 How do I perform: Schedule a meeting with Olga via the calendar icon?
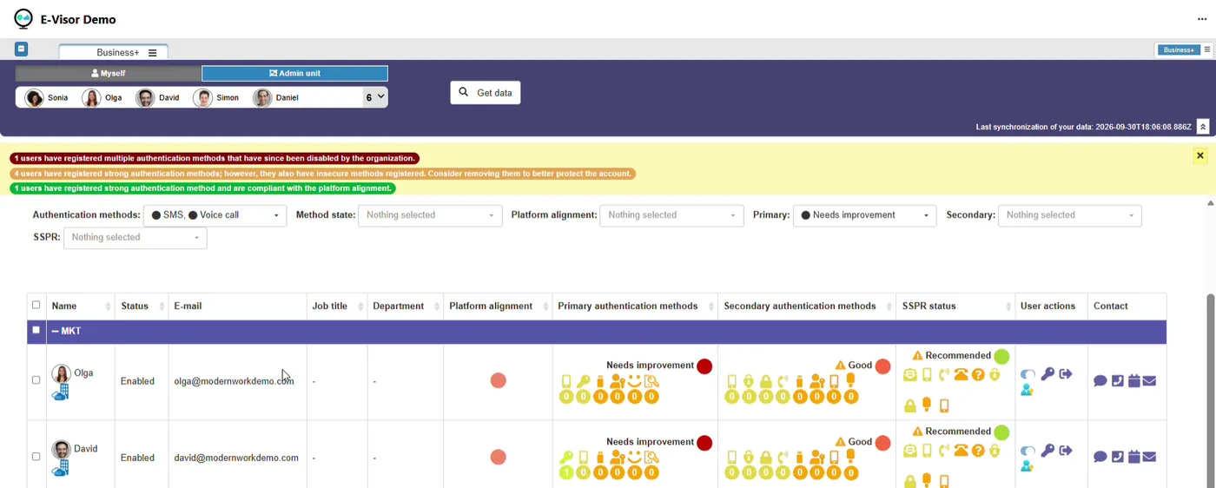coord(1133,381)
